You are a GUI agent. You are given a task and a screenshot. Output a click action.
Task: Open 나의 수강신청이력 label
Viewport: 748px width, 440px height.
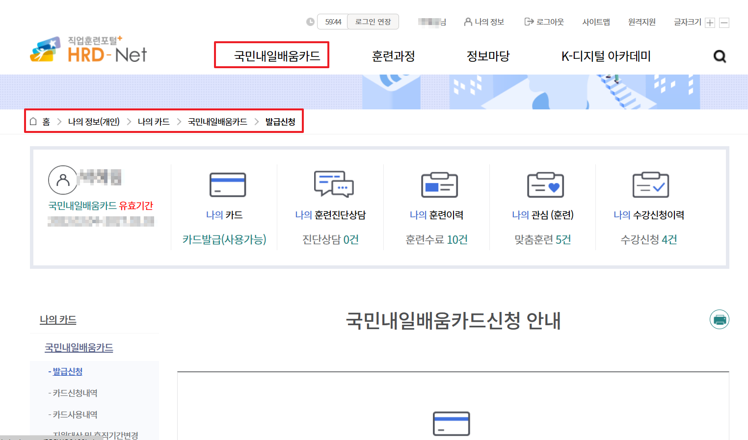click(648, 215)
